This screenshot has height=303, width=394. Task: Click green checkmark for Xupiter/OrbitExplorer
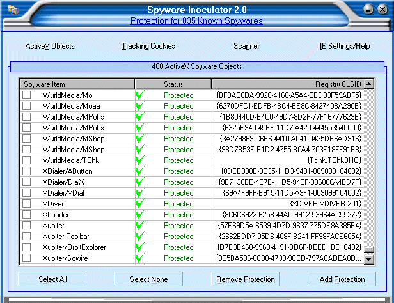pyautogui.click(x=140, y=247)
